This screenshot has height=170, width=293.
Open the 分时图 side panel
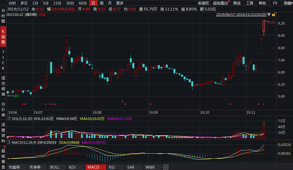[x=3, y=16]
